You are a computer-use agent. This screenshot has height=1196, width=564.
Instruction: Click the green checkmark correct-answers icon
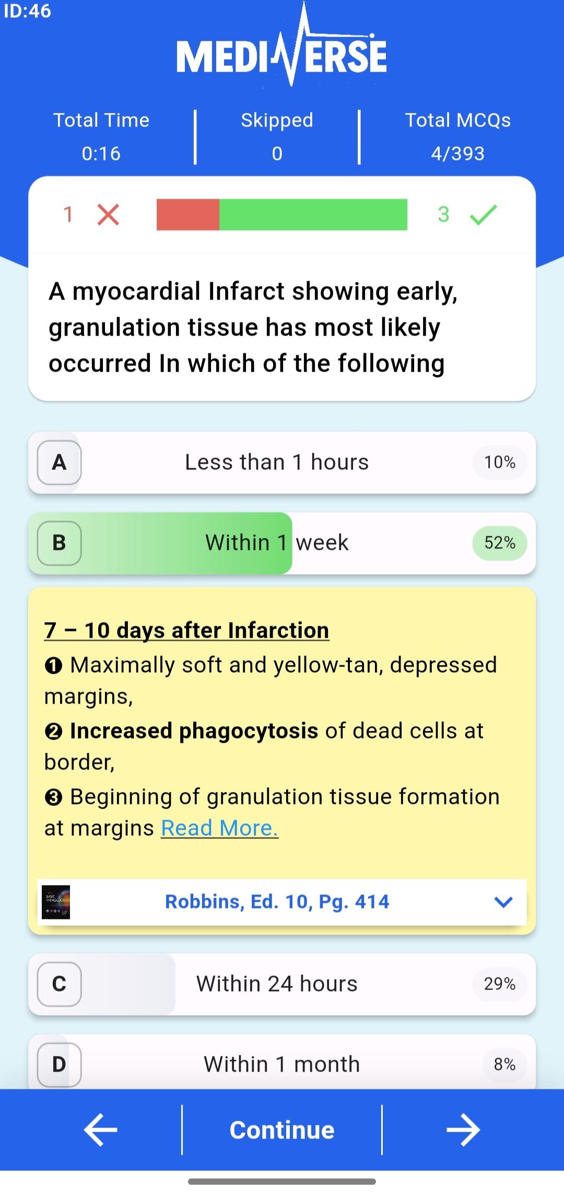pyautogui.click(x=483, y=214)
